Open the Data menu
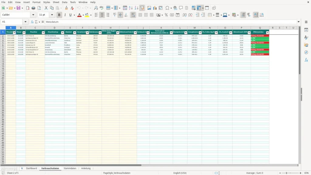This screenshot has height=175, width=311. (64, 2)
